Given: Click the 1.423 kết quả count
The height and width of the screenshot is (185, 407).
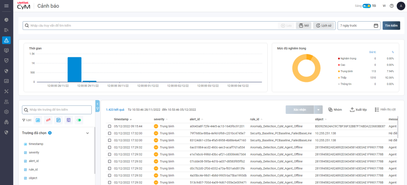Looking at the screenshot, I should pyautogui.click(x=115, y=109).
